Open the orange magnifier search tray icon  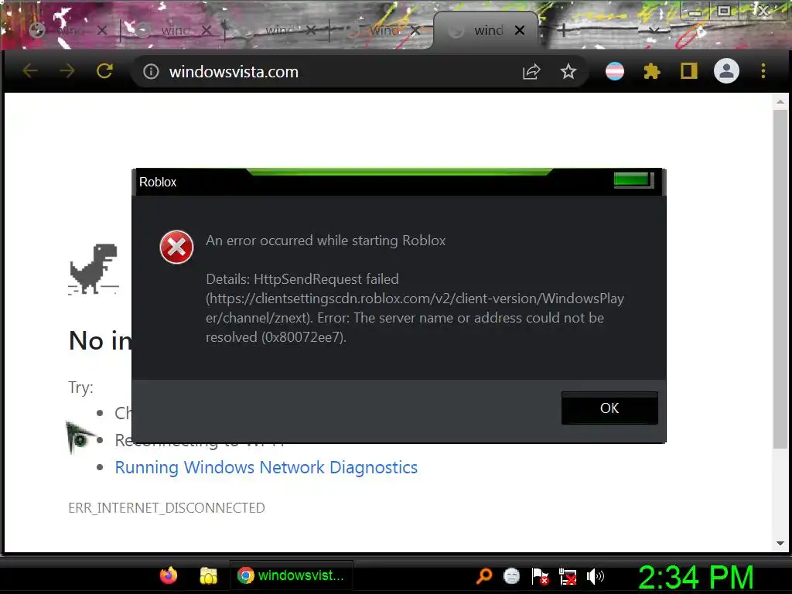(x=484, y=575)
